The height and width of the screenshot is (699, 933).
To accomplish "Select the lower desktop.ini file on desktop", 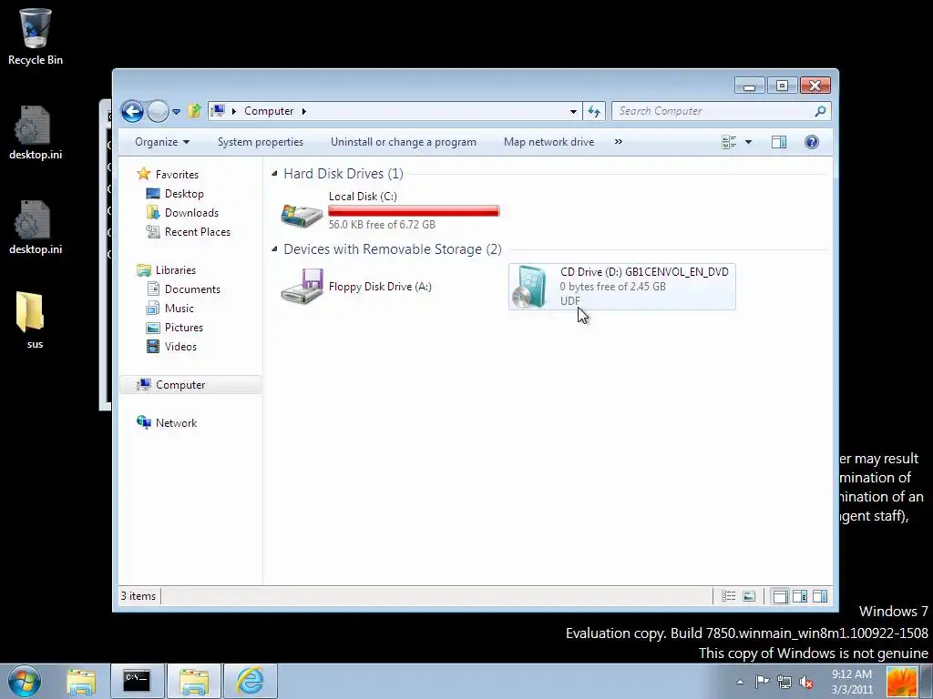I will [x=36, y=228].
